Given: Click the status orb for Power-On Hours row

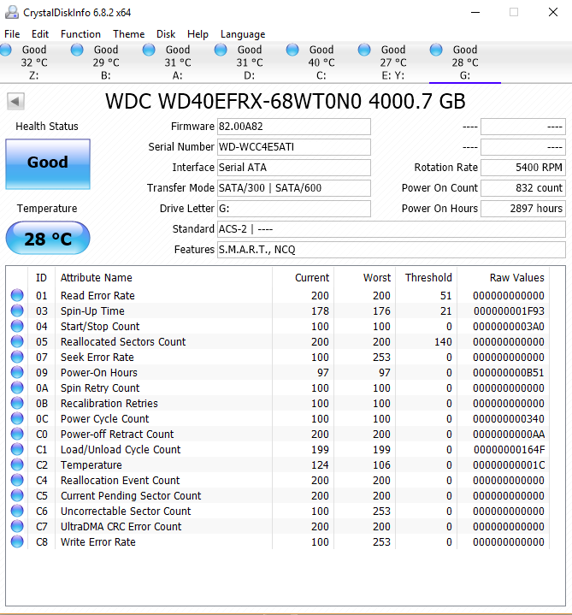Looking at the screenshot, I should click(x=17, y=372).
